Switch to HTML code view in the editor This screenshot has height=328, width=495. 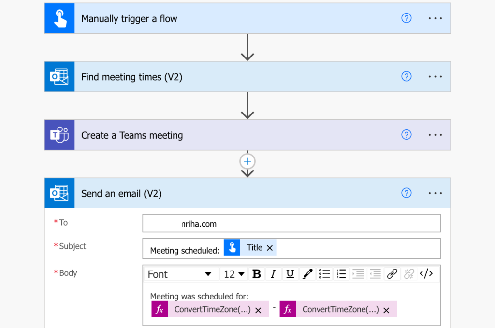(427, 274)
